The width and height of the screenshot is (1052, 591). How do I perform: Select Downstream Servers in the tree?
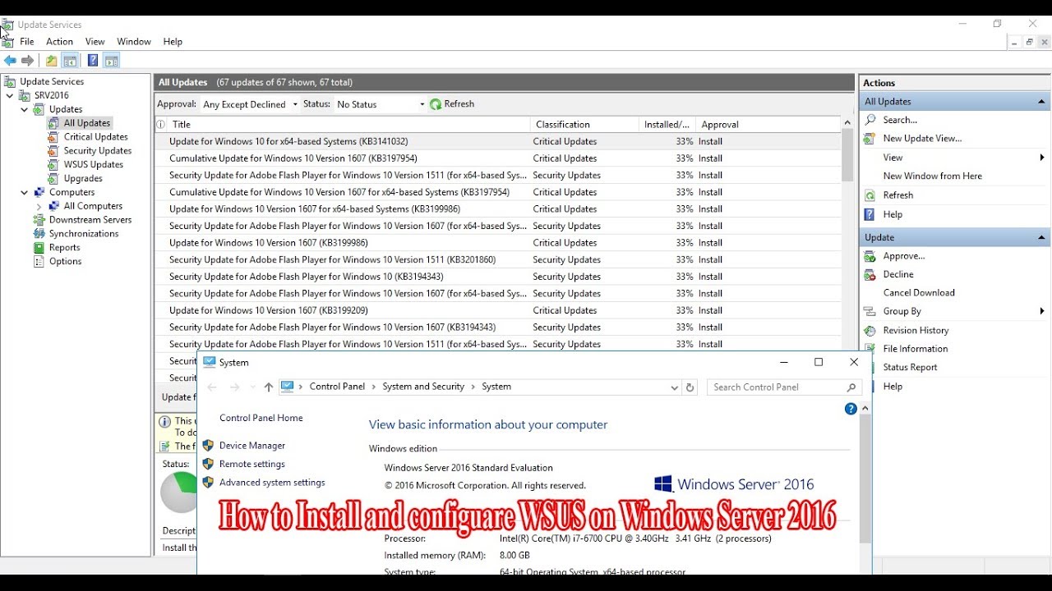(x=90, y=220)
